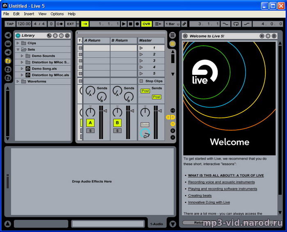This screenshot has width=287, height=232.
Task: Toggle EXT external sync
Action: click(71, 24)
